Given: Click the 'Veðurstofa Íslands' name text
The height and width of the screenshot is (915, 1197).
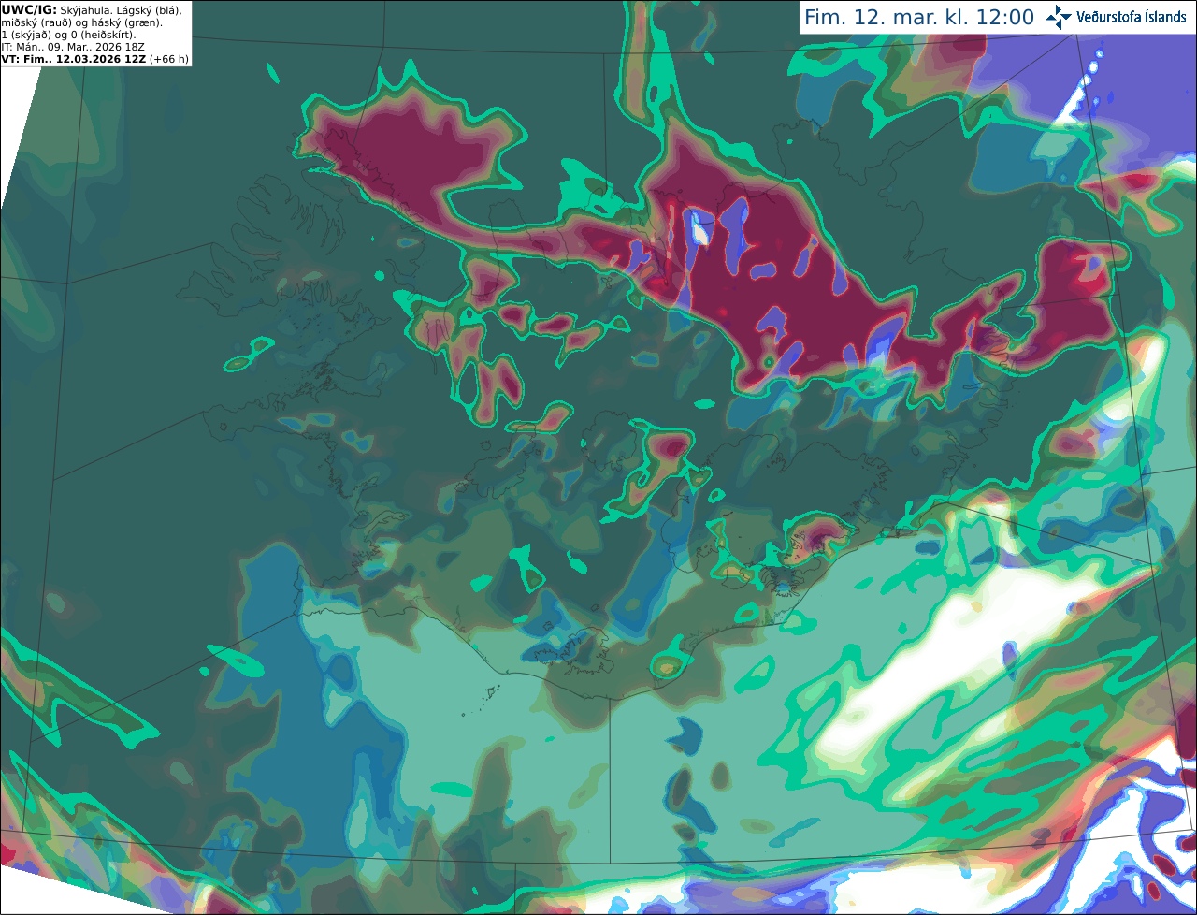Looking at the screenshot, I should click(x=1132, y=17).
